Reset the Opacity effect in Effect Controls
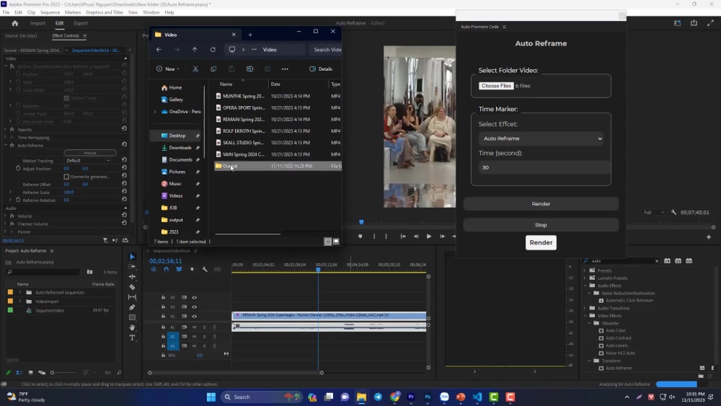 [124, 129]
